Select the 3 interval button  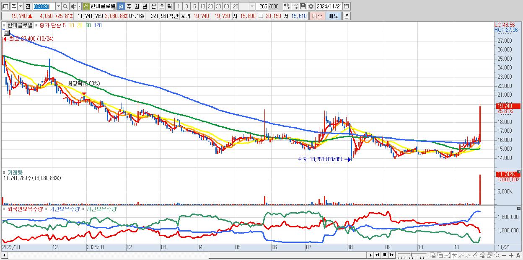pyautogui.click(x=186, y=6)
